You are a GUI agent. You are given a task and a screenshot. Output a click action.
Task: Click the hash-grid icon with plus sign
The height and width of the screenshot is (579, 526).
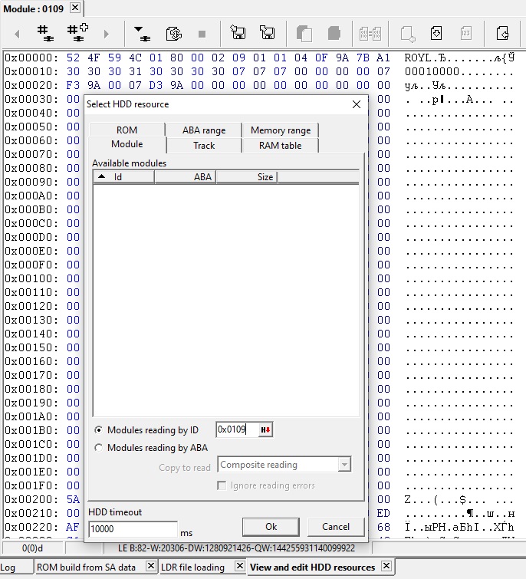77,33
